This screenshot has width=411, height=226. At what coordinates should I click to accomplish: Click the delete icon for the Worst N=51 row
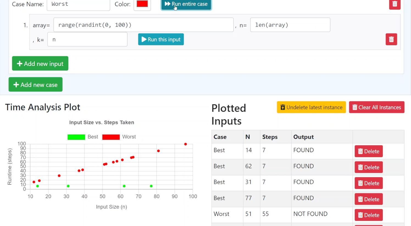[x=368, y=215]
